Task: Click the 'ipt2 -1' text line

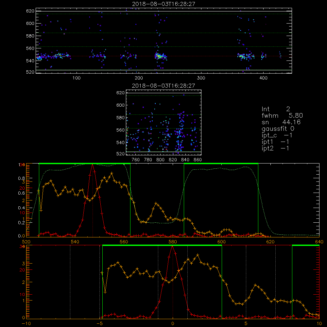Action: click(275, 148)
